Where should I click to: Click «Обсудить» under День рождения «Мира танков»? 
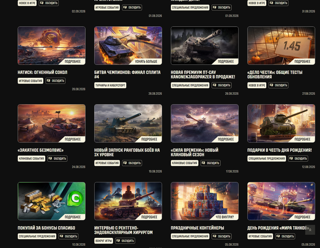[285, 236]
